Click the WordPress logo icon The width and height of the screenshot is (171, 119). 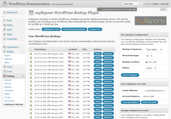[x=5, y=4]
